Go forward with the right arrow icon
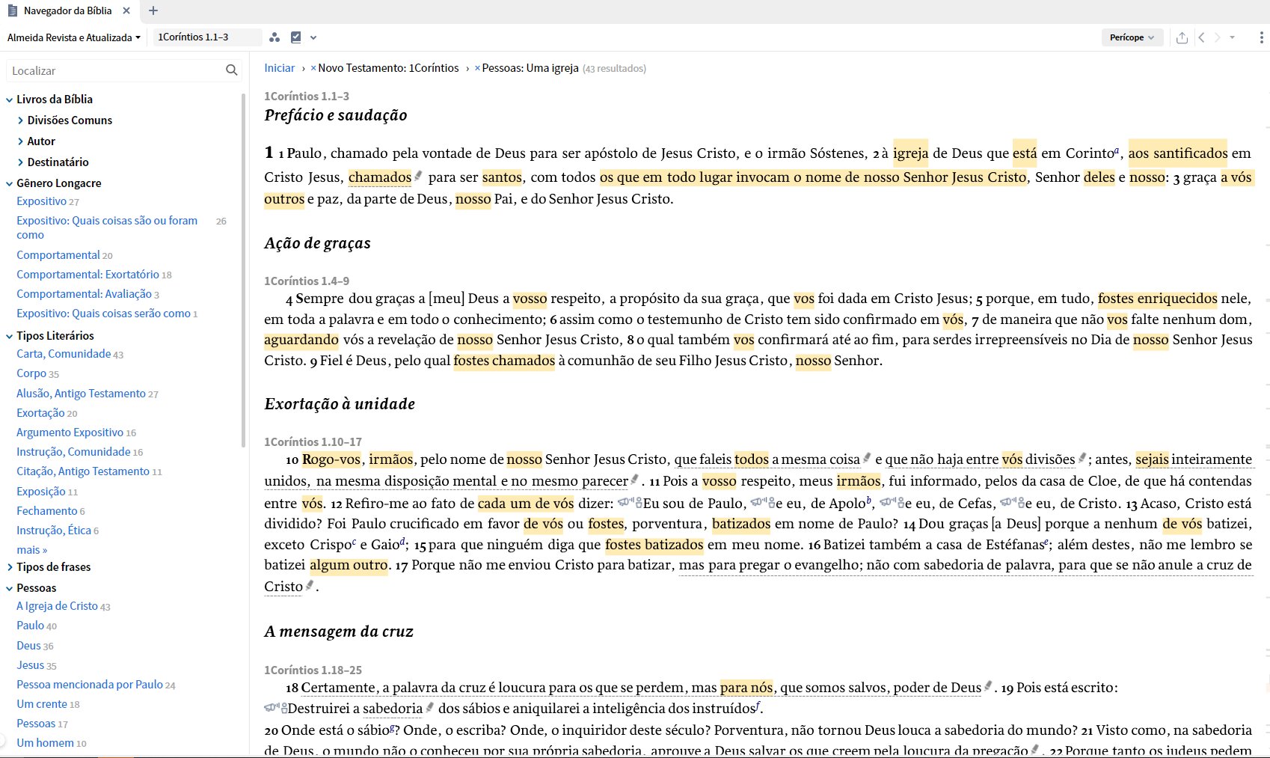Screen dimensions: 1270x758 (x=1218, y=37)
